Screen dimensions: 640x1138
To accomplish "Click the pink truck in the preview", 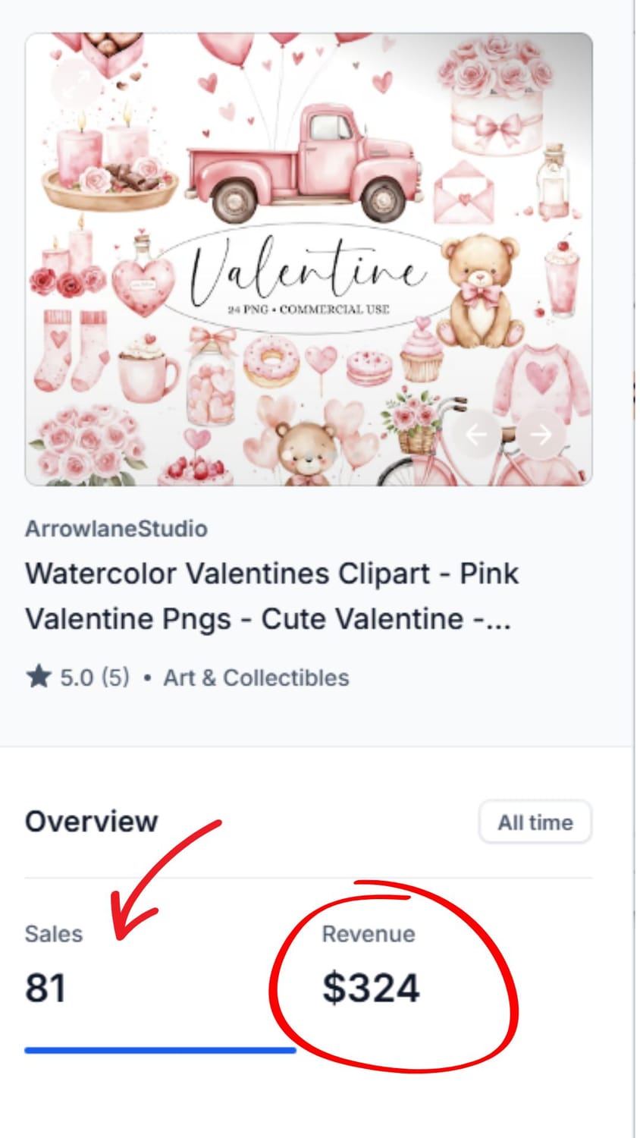I will (x=303, y=167).
